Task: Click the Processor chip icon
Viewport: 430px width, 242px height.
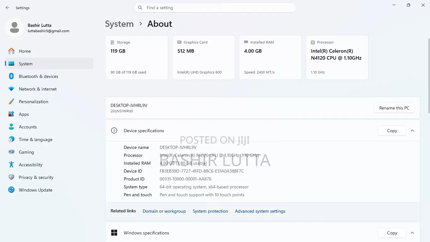Action: [x=313, y=42]
